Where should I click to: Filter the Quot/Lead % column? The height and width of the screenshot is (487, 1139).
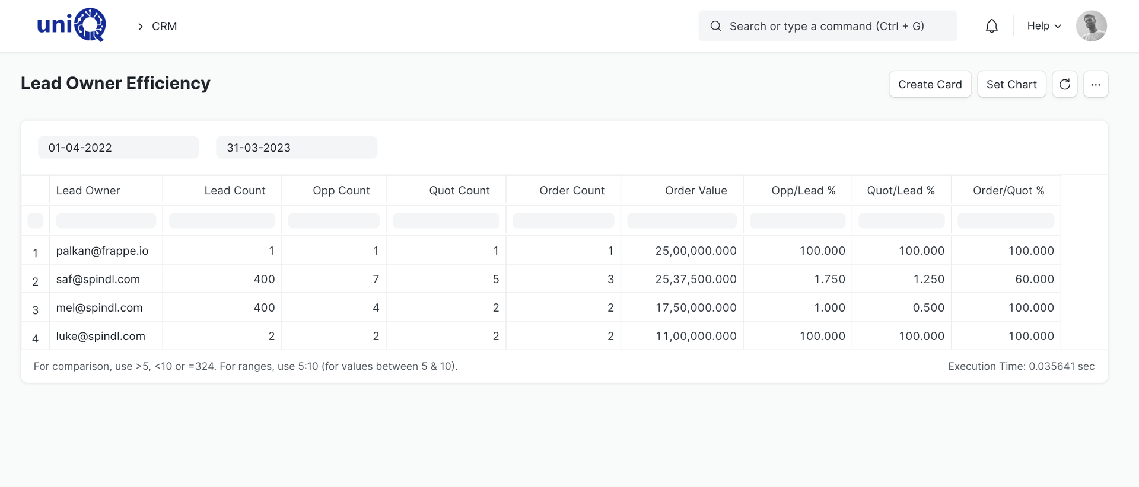(x=902, y=221)
